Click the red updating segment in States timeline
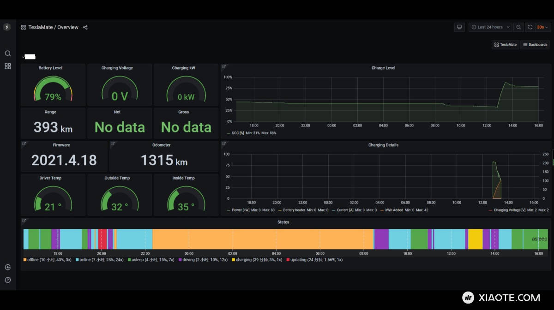554x310 pixels. click(x=102, y=239)
